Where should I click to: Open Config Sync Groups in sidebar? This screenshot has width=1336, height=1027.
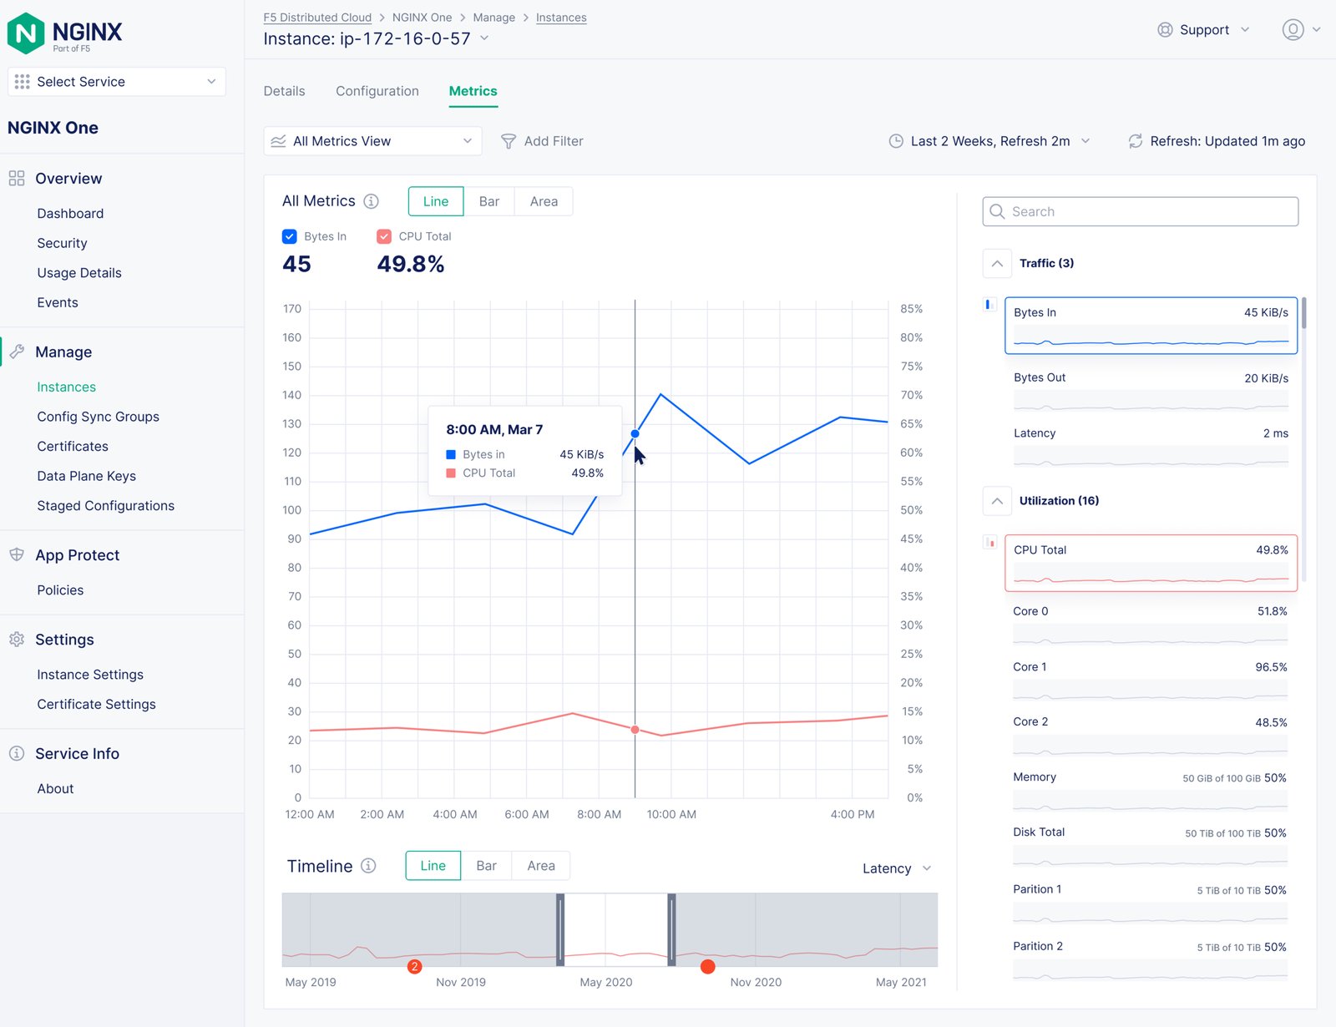[98, 417]
